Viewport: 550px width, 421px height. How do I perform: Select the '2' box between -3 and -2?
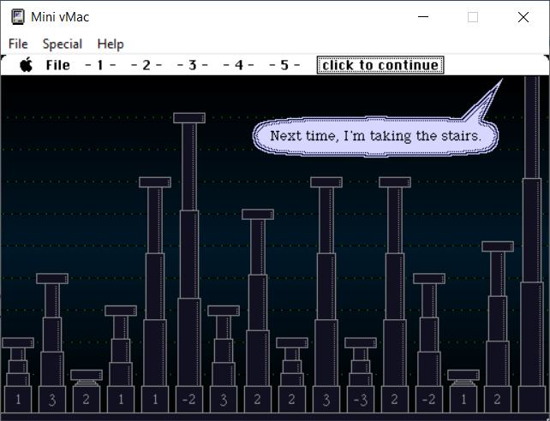click(395, 400)
